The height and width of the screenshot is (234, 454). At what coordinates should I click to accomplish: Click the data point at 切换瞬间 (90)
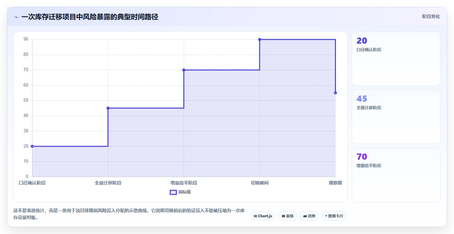point(260,40)
